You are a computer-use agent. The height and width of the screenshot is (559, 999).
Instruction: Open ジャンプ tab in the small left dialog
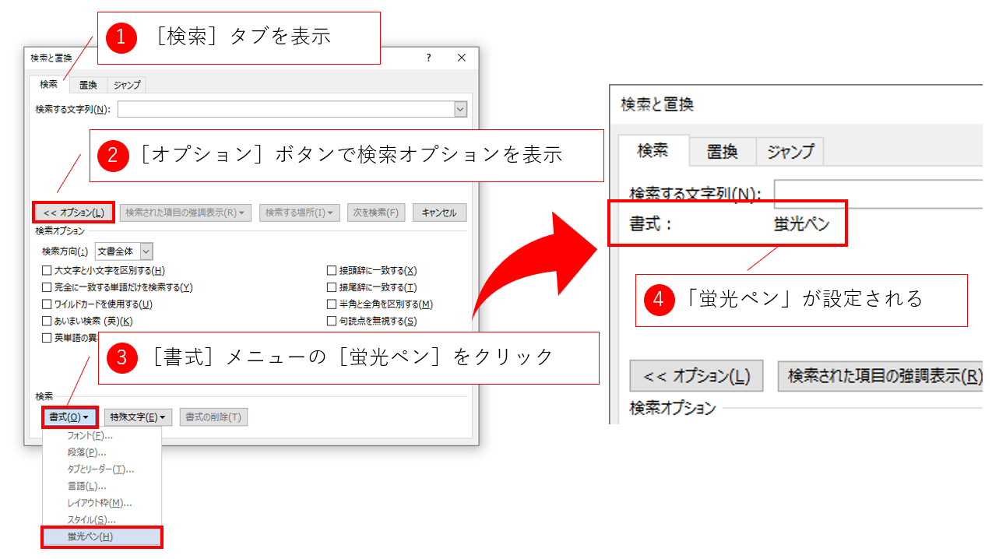[x=127, y=85]
